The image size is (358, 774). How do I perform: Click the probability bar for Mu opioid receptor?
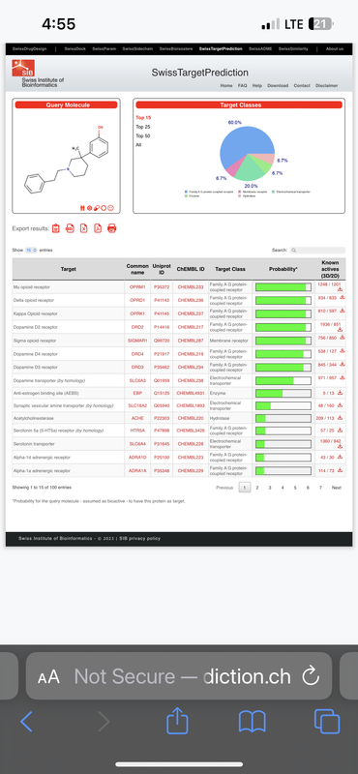[x=283, y=286]
